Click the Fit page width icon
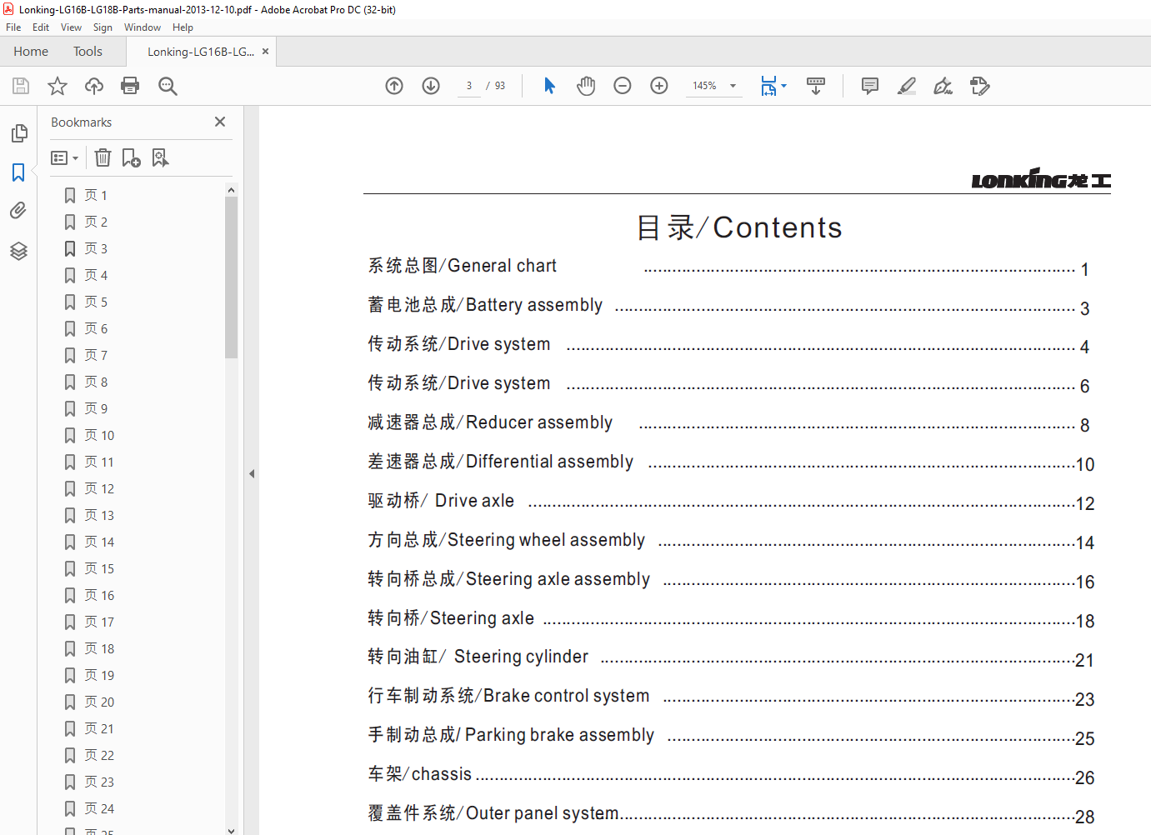1151x835 pixels. pyautogui.click(x=768, y=86)
